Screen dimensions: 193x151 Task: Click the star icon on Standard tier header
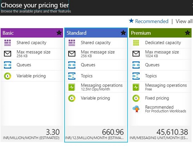(123, 33)
